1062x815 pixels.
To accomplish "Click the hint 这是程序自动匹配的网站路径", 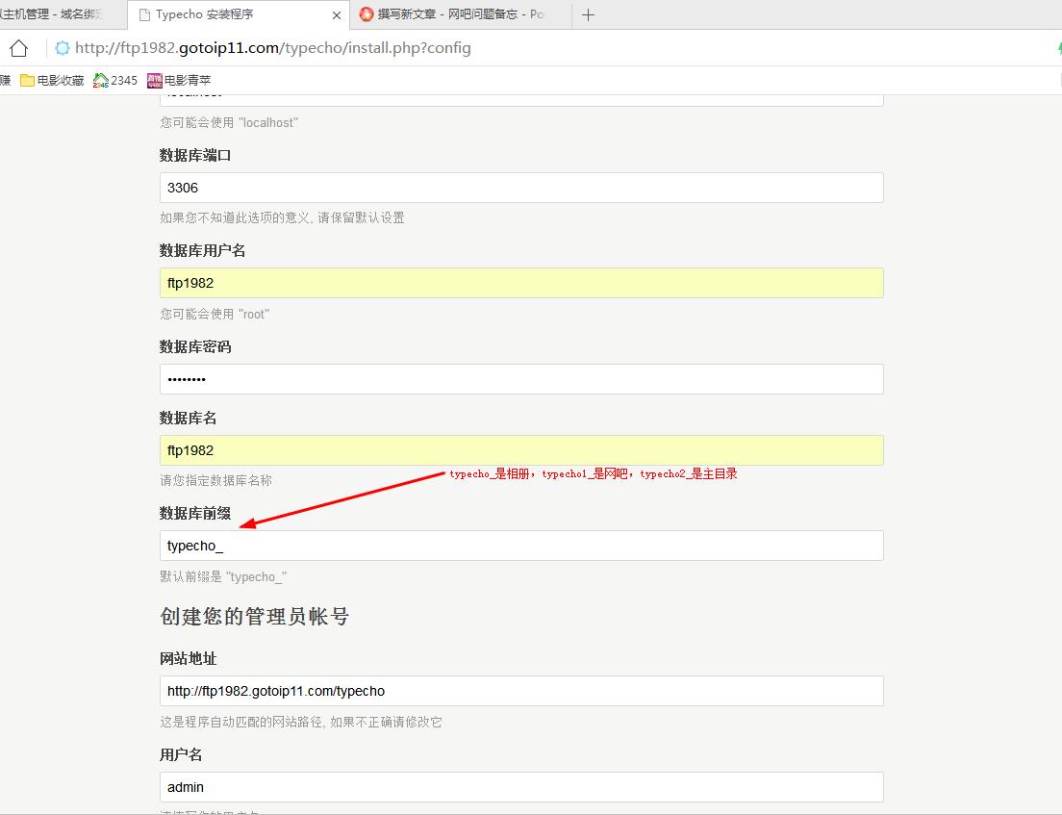I will click(301, 723).
